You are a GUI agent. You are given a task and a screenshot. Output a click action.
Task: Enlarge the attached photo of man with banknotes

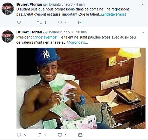click(81, 88)
